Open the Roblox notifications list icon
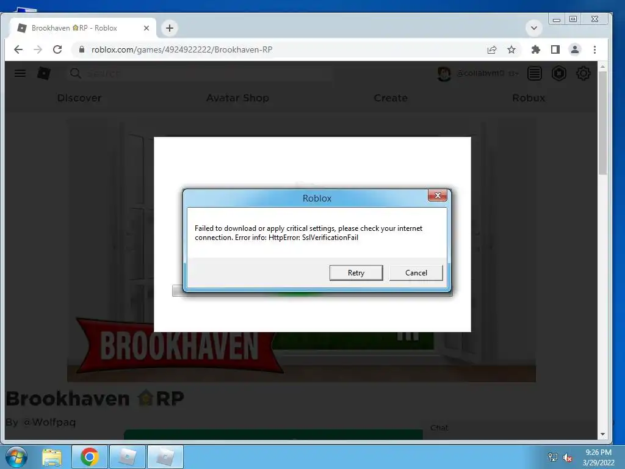This screenshot has height=469, width=625. pyautogui.click(x=535, y=73)
